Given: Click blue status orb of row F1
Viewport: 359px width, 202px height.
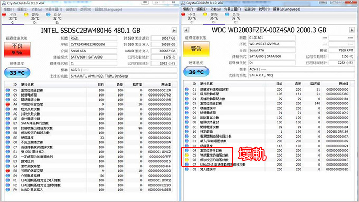Looking at the screenshot, I should click(x=7, y=180).
